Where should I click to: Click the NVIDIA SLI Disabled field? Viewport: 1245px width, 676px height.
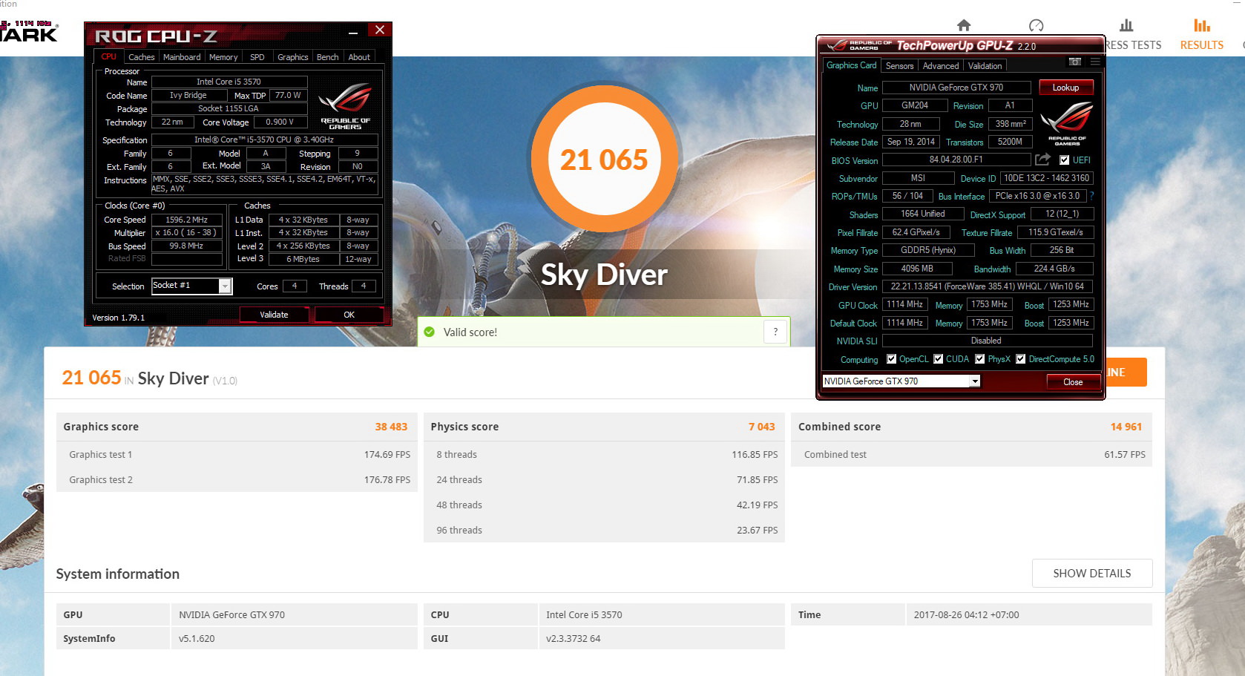tap(988, 341)
